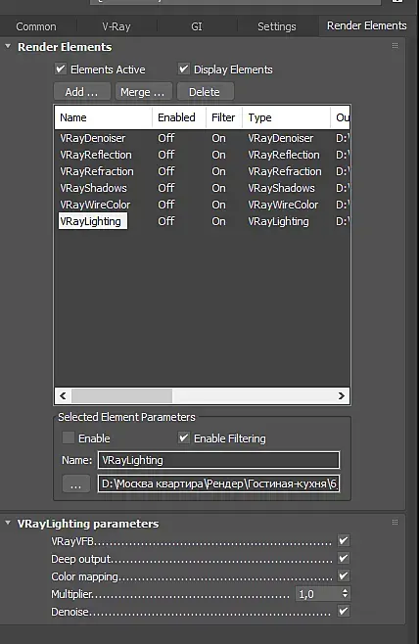419x644 pixels.
Task: Click the horizontal scrollbar thumb in the list
Action: coord(122,395)
